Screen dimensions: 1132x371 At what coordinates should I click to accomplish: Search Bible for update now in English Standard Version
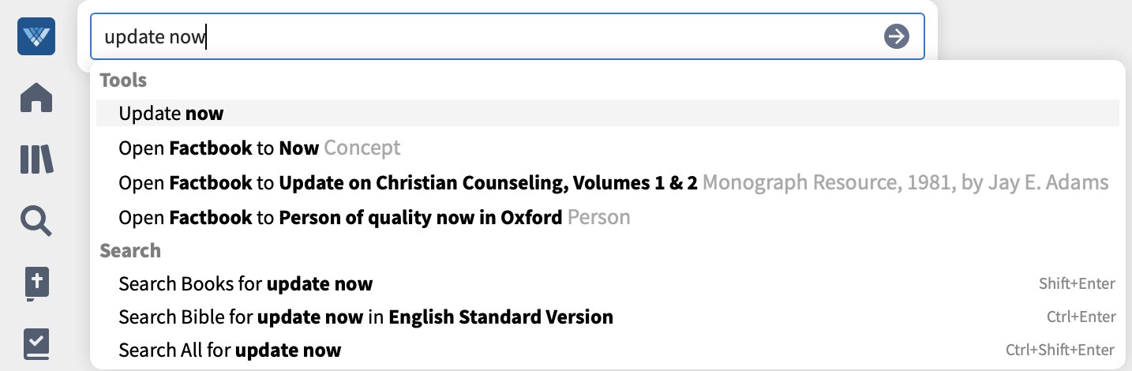pos(608,317)
